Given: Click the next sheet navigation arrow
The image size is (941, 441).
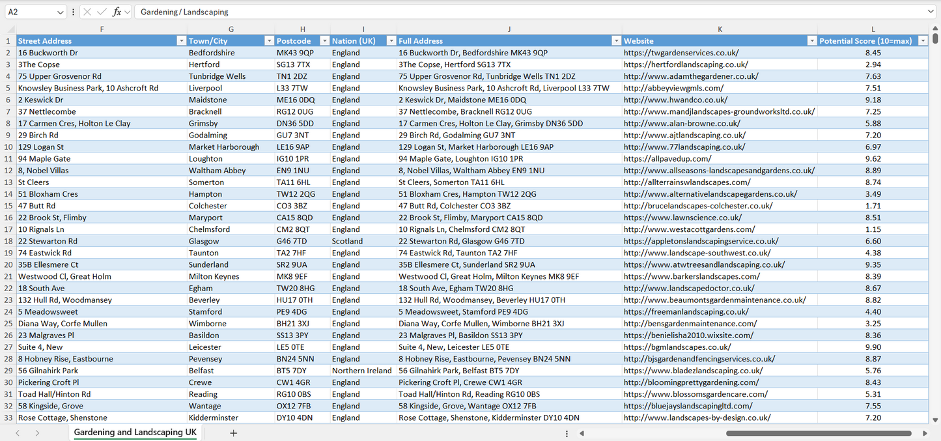Looking at the screenshot, I should (37, 433).
